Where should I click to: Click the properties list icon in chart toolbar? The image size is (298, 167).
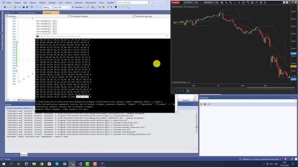265,2
